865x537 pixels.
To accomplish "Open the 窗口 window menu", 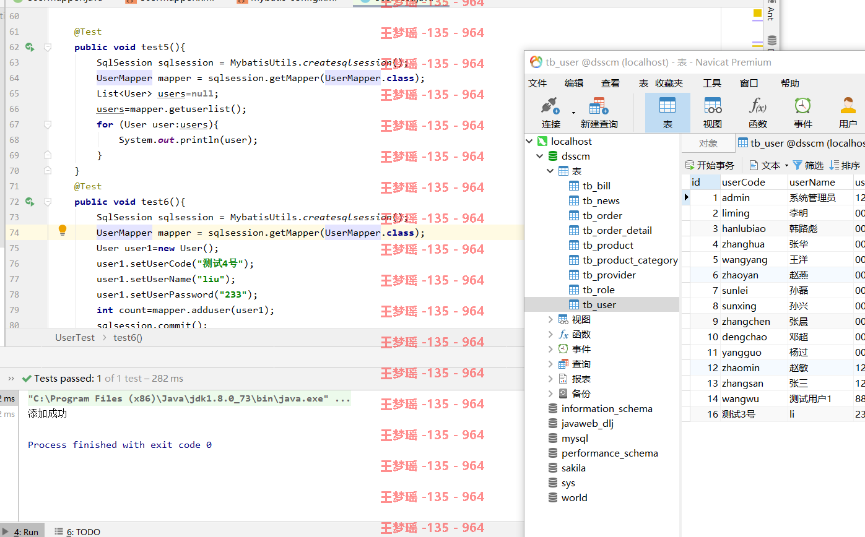I will [749, 83].
